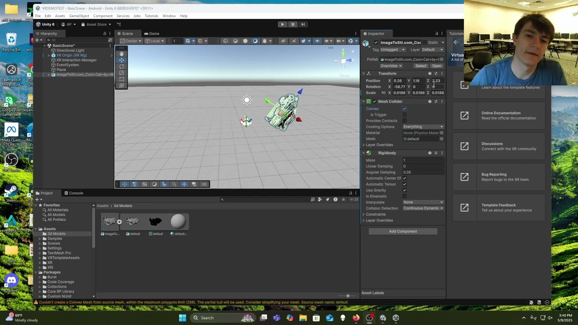Open the Tag dropdown (Untagged)
Viewport: 578px width, 325px height.
pyautogui.click(x=392, y=50)
